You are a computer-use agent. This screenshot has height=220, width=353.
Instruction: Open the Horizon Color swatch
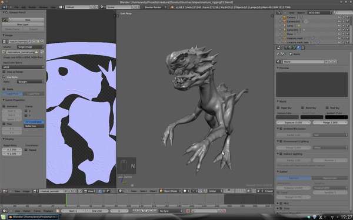pyautogui.click(x=288, y=117)
